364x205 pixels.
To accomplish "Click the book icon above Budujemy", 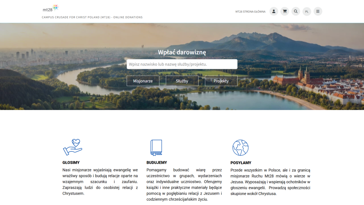I will [x=156, y=147].
